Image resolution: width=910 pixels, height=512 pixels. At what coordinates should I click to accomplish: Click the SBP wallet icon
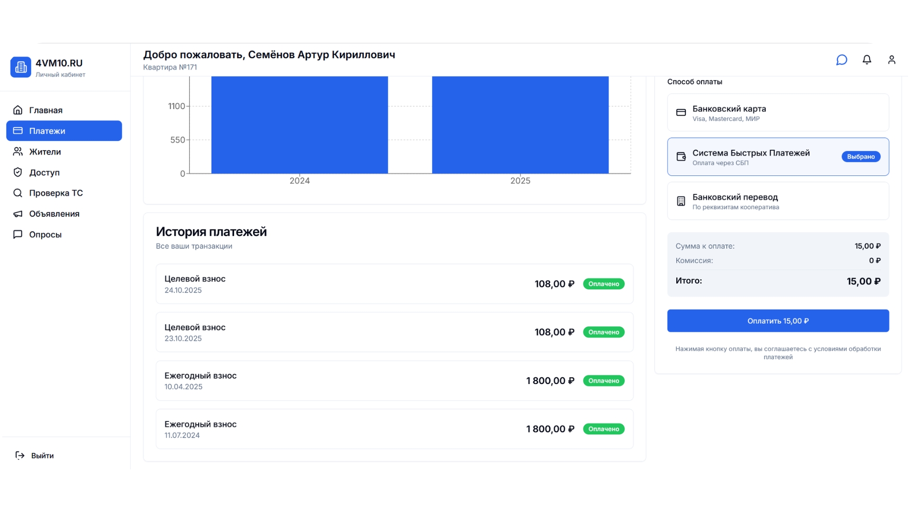(681, 157)
